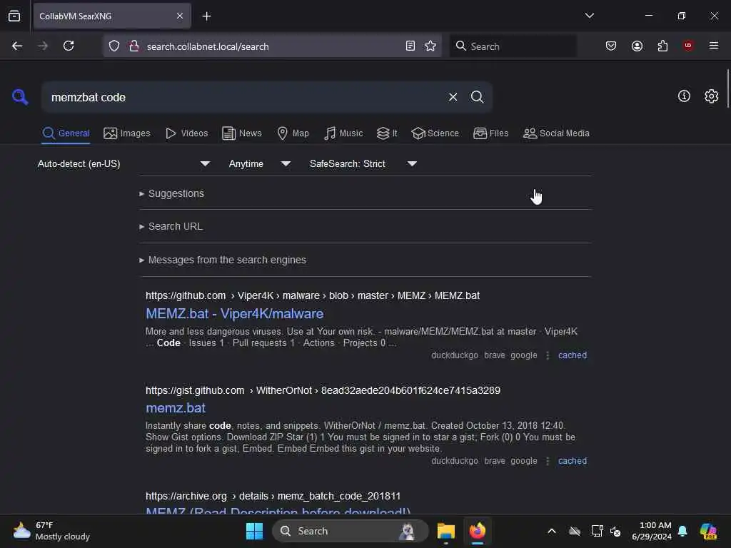Open the Pocket save icon

(x=611, y=46)
